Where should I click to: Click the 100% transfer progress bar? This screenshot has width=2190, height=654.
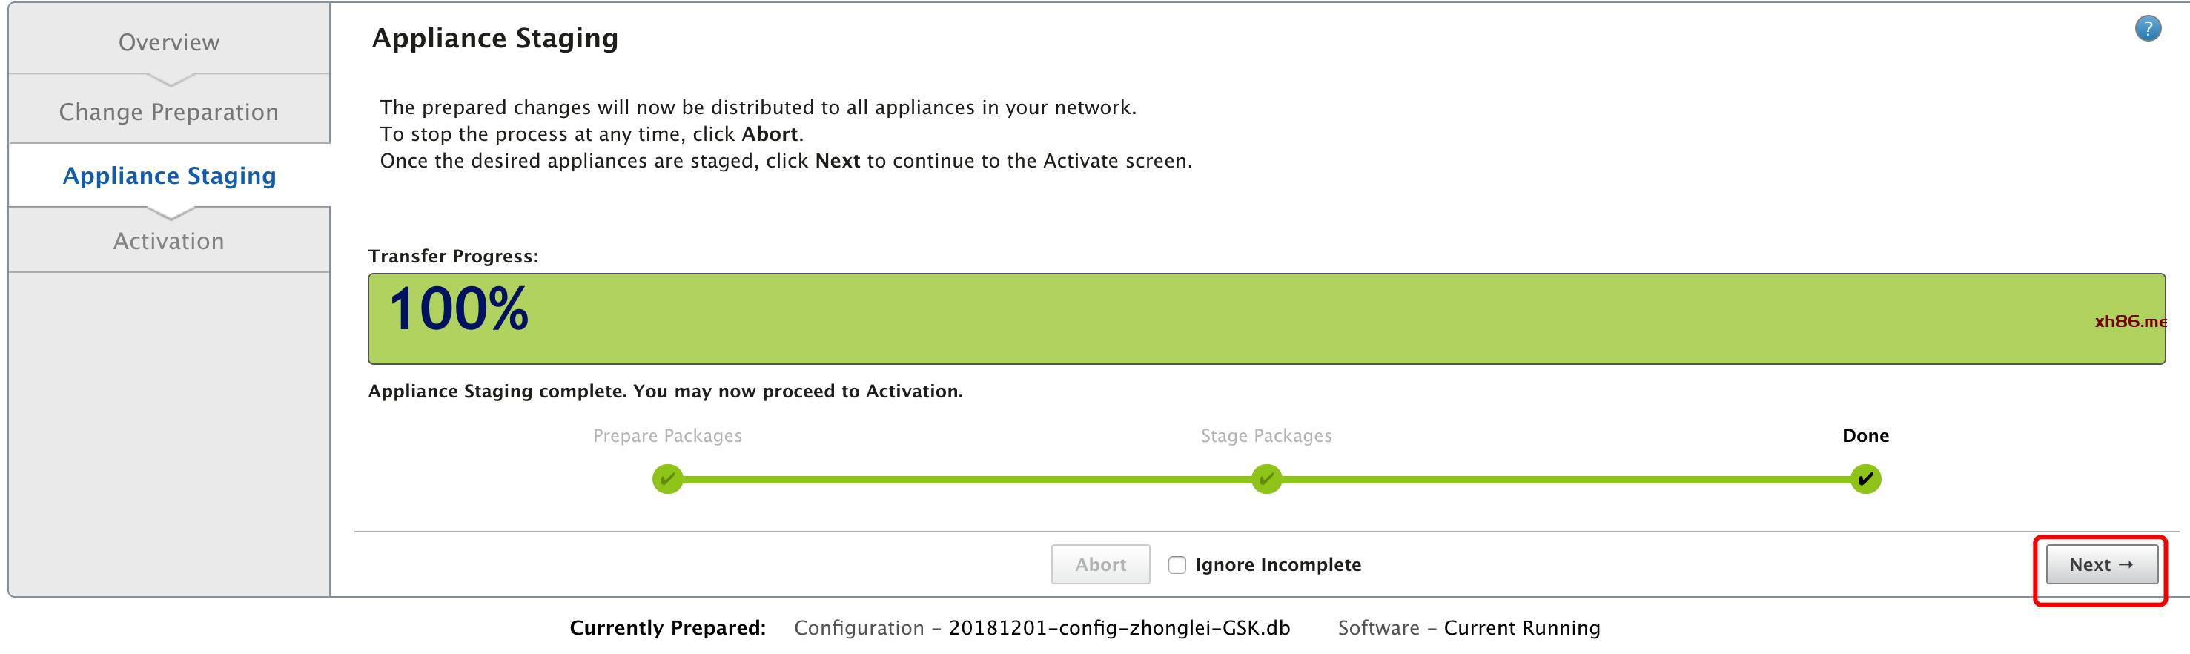pos(1266,319)
